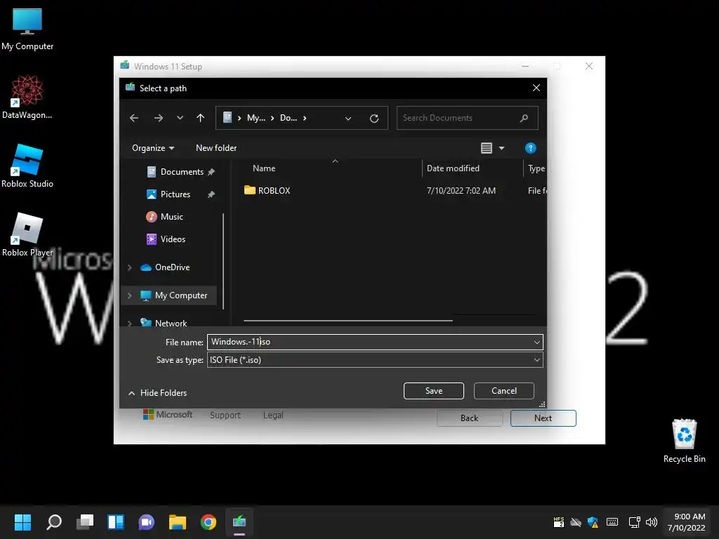Open taskbar Search
The image size is (719, 539).
click(x=54, y=522)
